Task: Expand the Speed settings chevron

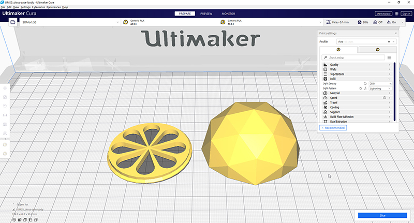Action: point(389,98)
